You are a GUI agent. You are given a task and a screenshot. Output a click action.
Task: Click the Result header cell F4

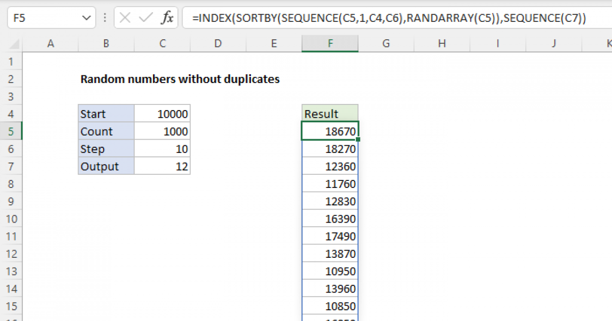click(x=330, y=113)
